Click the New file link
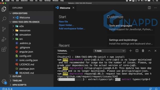Viewport: 160px width, 90px height. [63, 22]
